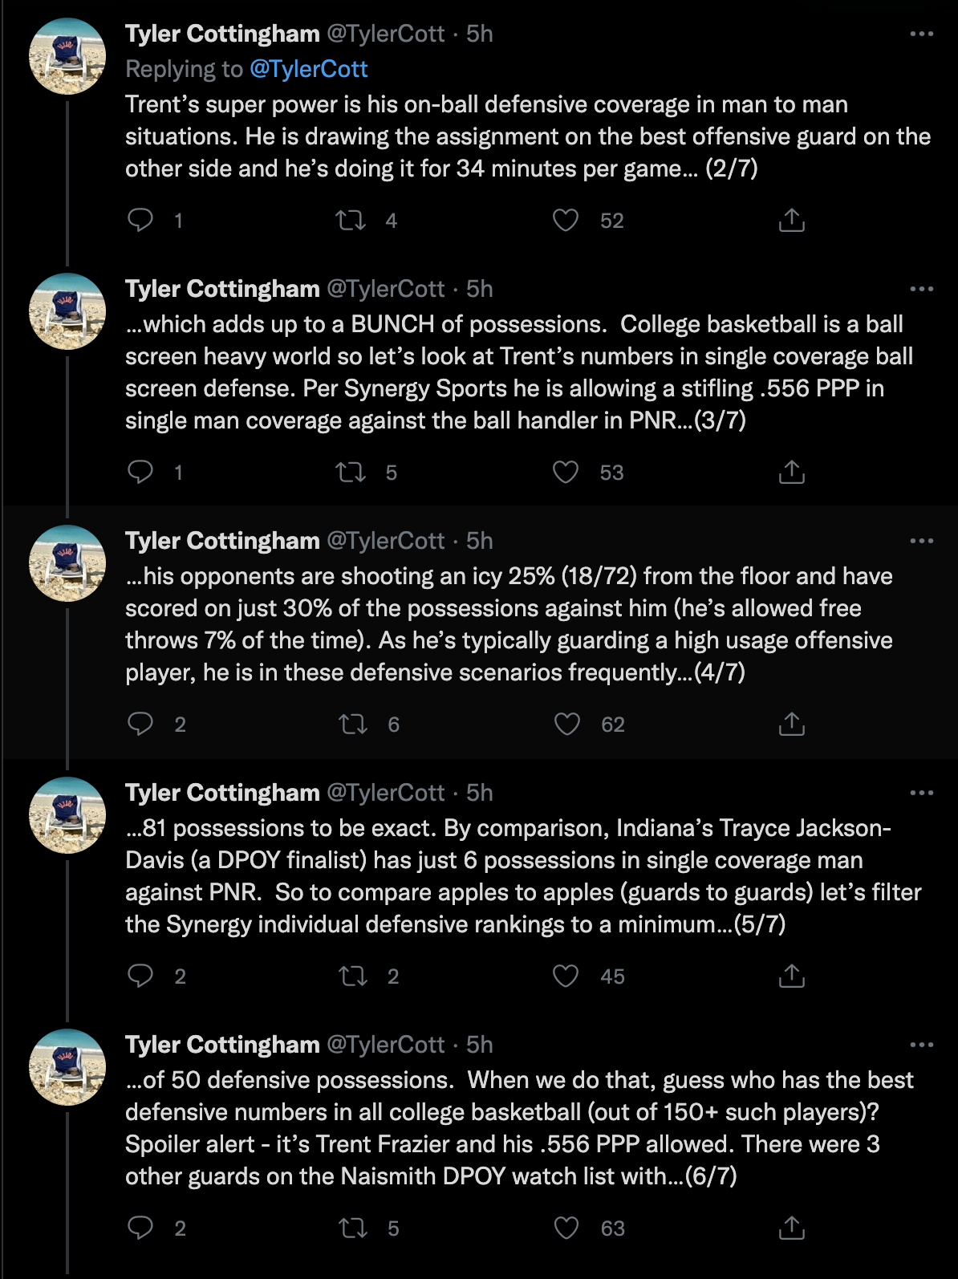Click the profile avatar on the (5/7) tweet
958x1279 pixels.
tap(67, 814)
